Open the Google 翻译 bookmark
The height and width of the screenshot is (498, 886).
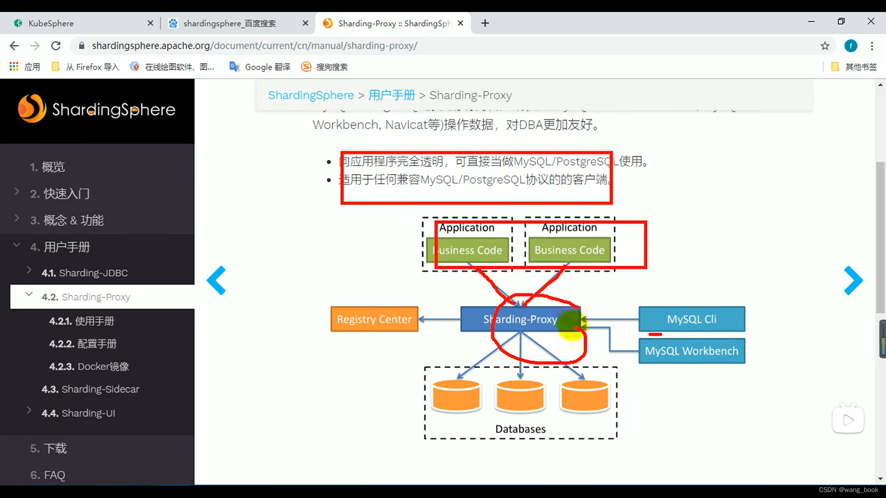coord(260,67)
